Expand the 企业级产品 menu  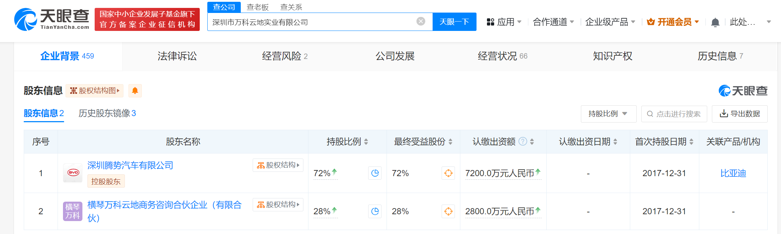pyautogui.click(x=610, y=22)
